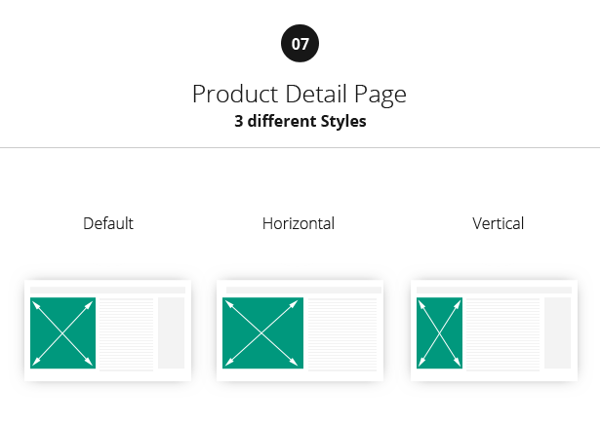601x427 pixels.
Task: Click narrow green image placeholder in Vertical layout
Action: click(x=439, y=333)
